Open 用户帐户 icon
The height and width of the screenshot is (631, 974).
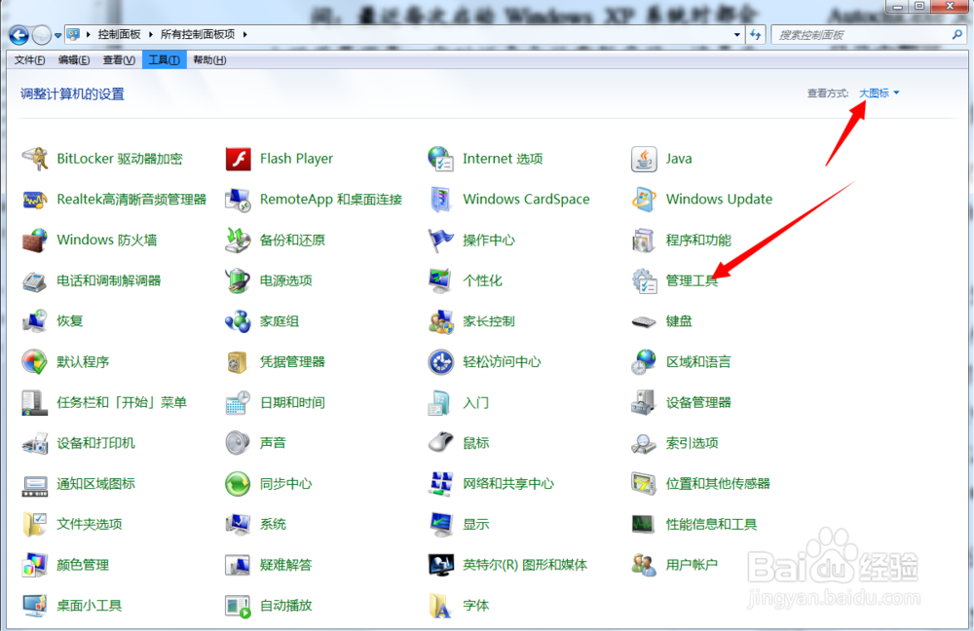point(644,565)
